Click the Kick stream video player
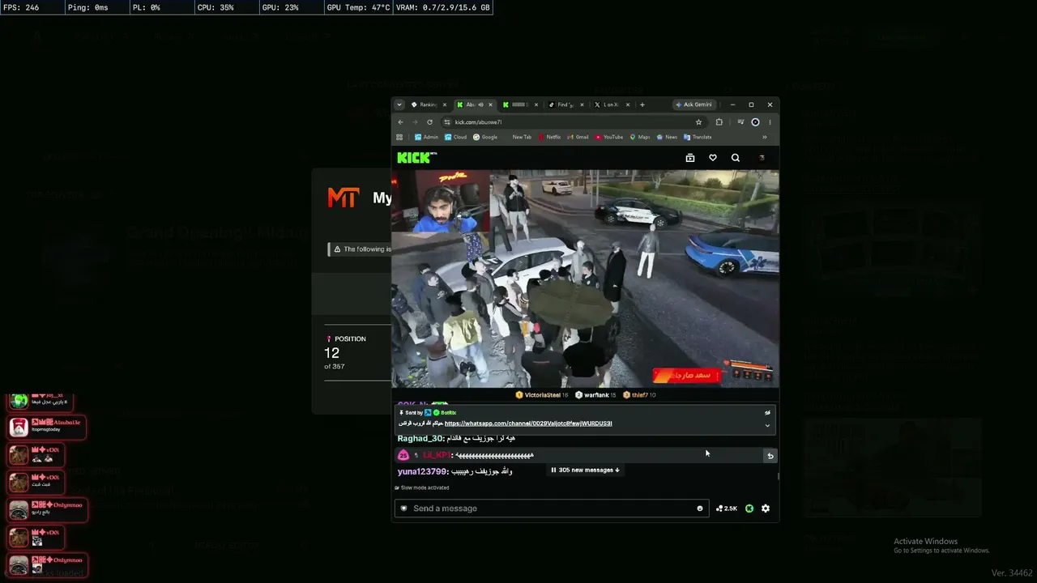The height and width of the screenshot is (583, 1037). click(x=585, y=279)
